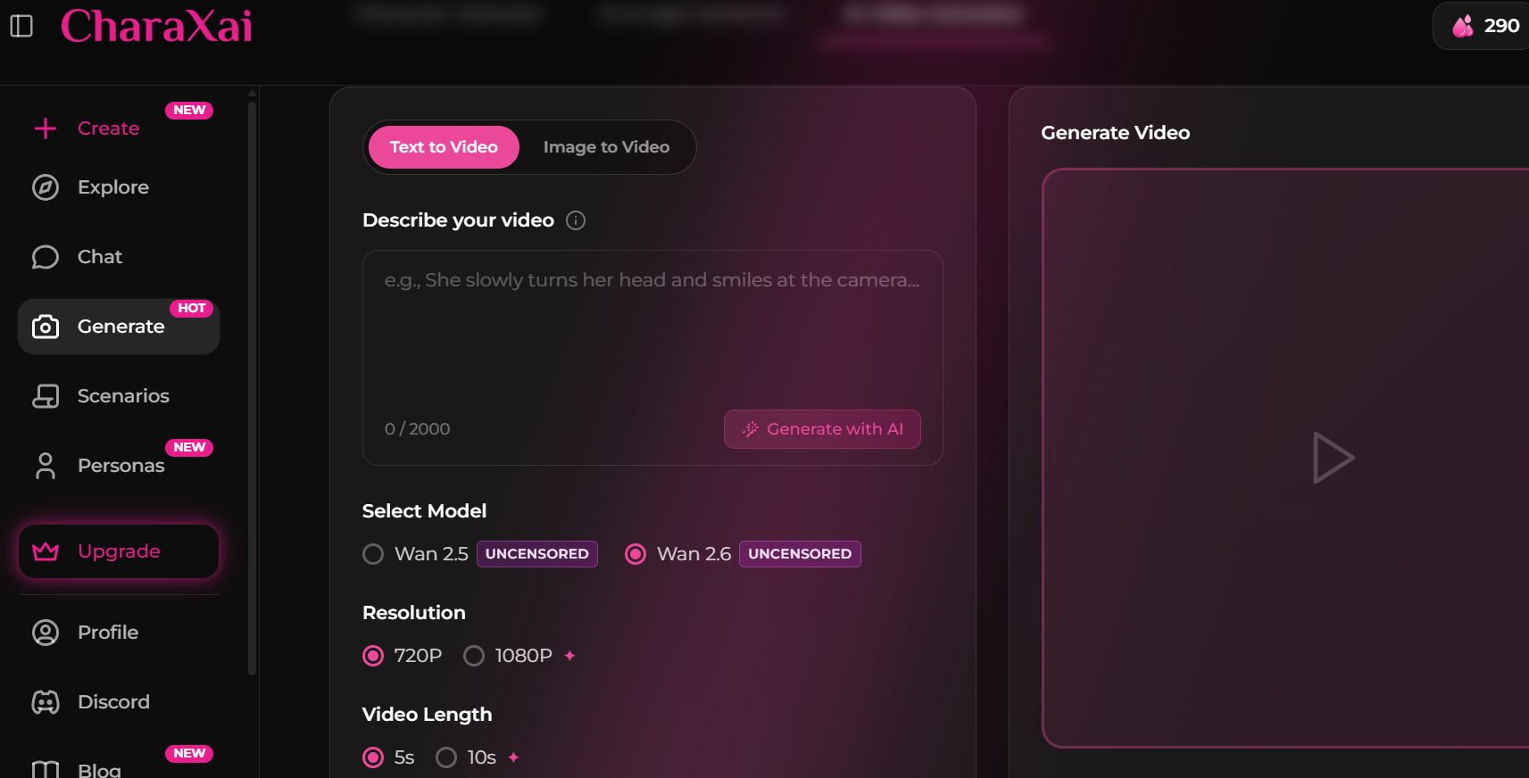Click the info icon beside Describe your video
The height and width of the screenshot is (778, 1529).
(576, 220)
